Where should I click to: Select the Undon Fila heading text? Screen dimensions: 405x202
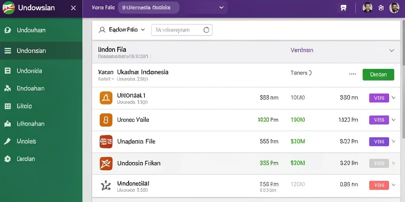pos(112,49)
